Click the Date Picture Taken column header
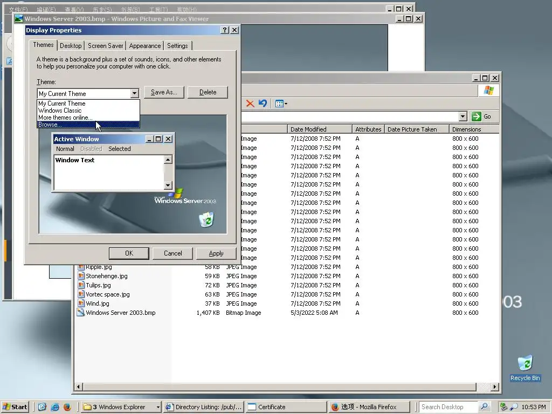The height and width of the screenshot is (414, 552). [x=417, y=129]
